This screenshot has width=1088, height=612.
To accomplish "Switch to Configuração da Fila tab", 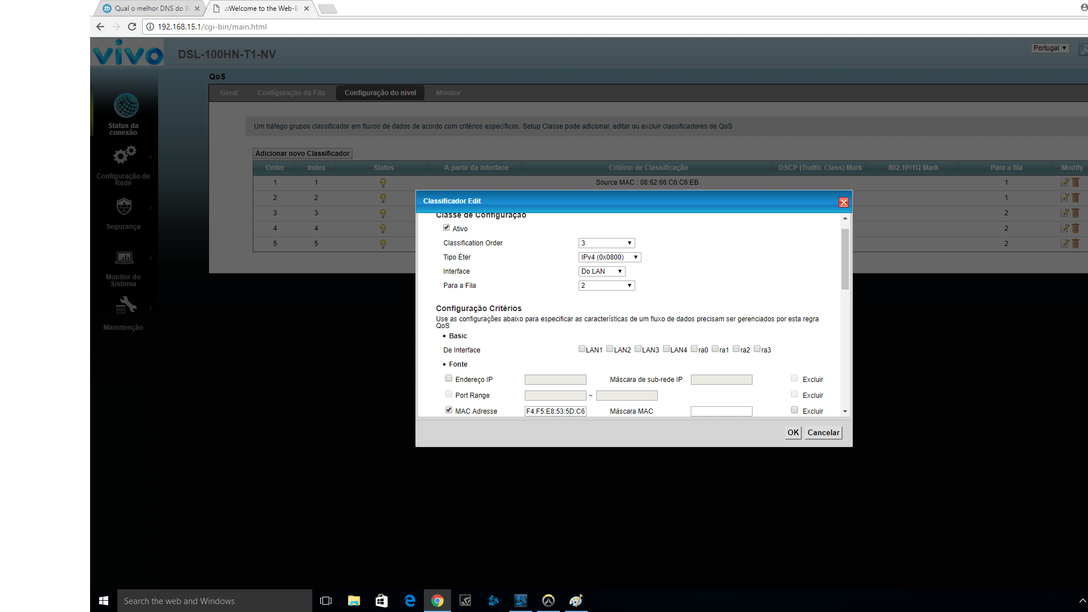I will pos(291,93).
